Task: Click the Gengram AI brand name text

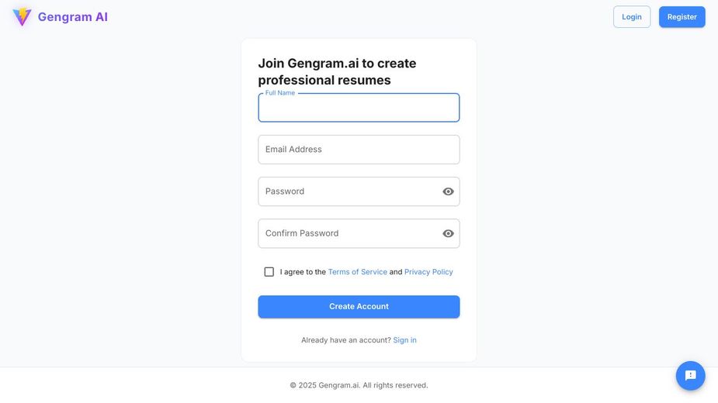Action: (73, 17)
